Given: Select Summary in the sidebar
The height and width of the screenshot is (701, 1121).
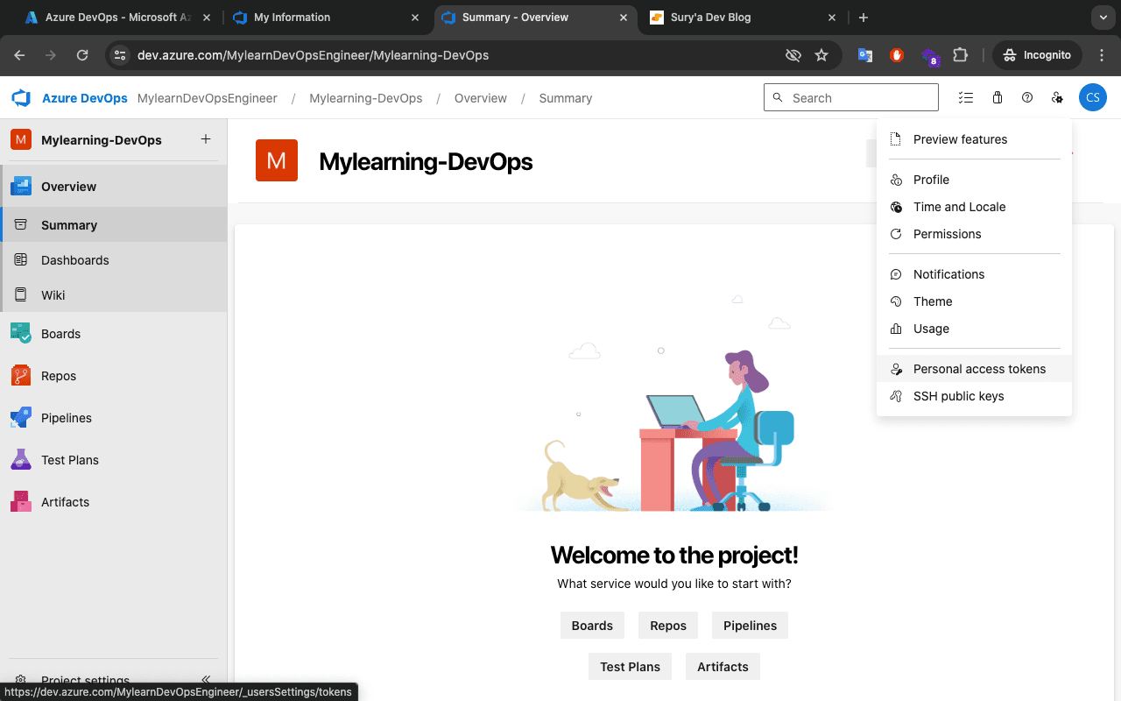Looking at the screenshot, I should click(114, 224).
